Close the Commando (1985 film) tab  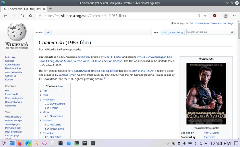44,9
